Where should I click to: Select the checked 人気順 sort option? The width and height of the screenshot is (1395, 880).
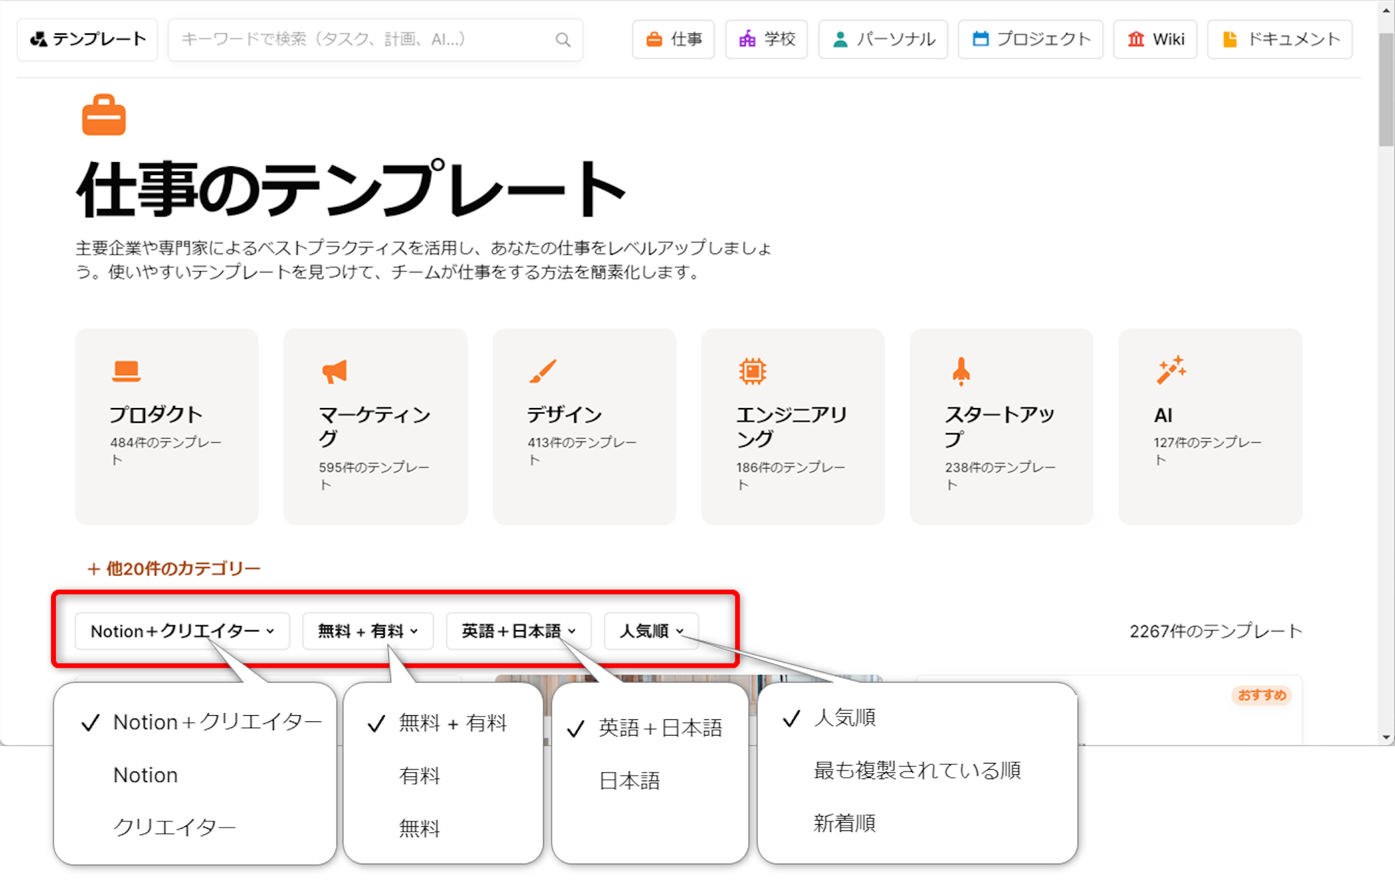click(x=845, y=718)
